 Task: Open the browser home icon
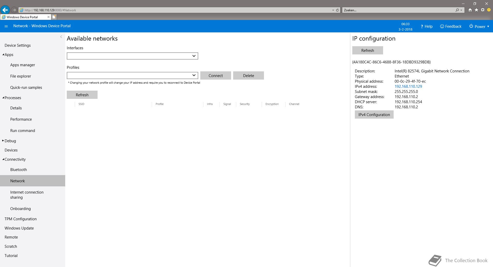click(470, 10)
